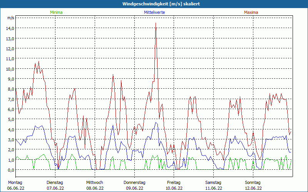The image size is (308, 192).
Task: Click the '2,0' y-axis value
Action: pos(11,150)
